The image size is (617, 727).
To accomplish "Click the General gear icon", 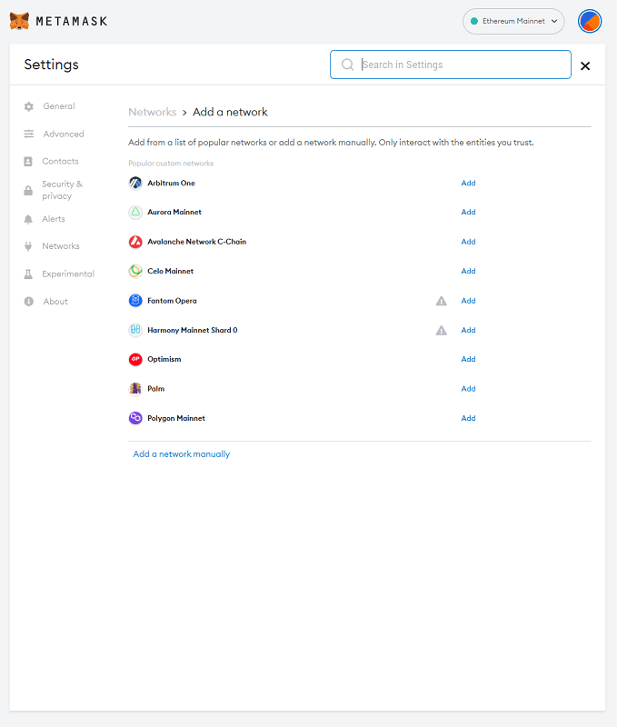I will click(29, 106).
